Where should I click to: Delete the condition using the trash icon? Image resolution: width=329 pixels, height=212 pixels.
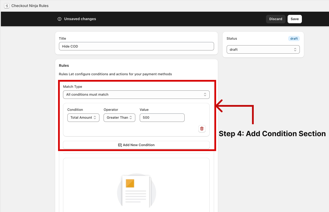202,129
